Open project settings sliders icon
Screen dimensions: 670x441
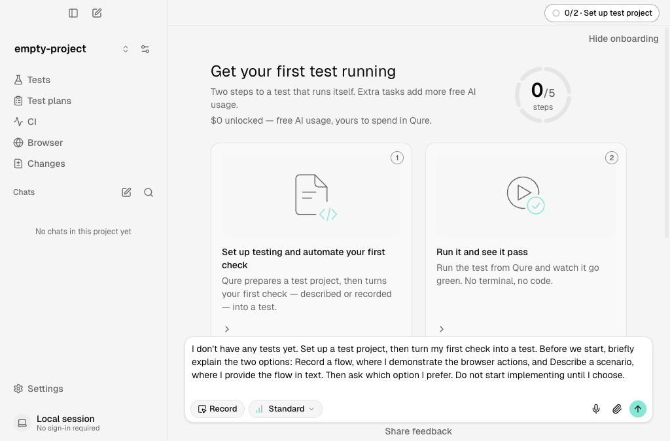145,49
